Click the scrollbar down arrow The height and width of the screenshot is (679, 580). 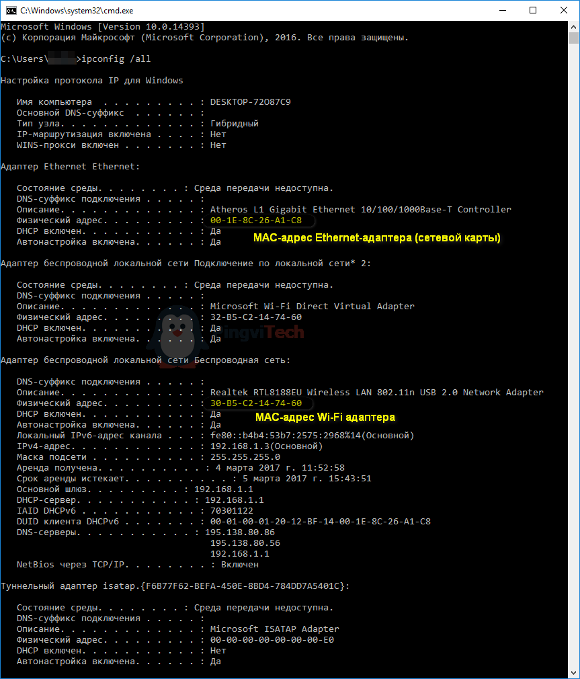point(573,672)
